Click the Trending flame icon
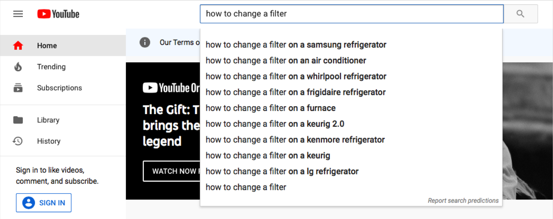 pyautogui.click(x=18, y=67)
